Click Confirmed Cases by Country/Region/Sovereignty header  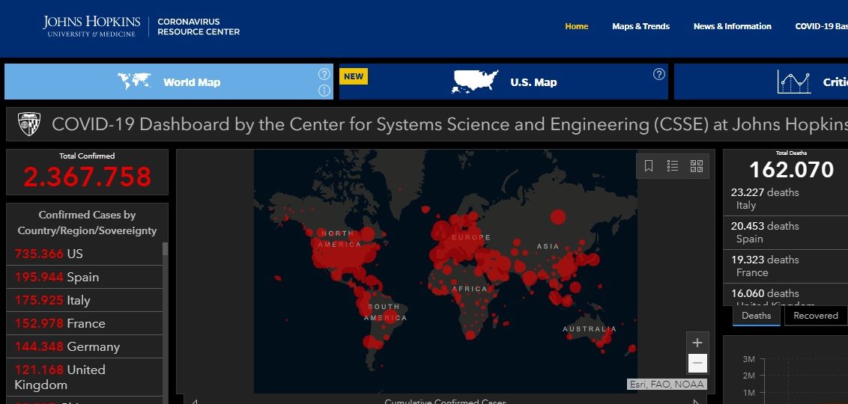pyautogui.click(x=87, y=222)
